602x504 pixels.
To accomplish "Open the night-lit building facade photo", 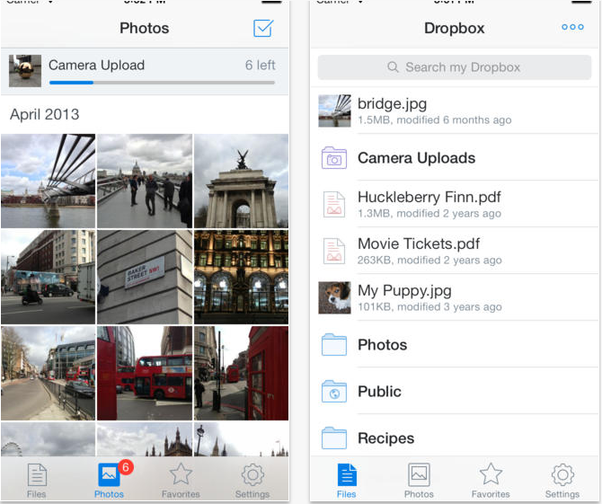I will (241, 277).
